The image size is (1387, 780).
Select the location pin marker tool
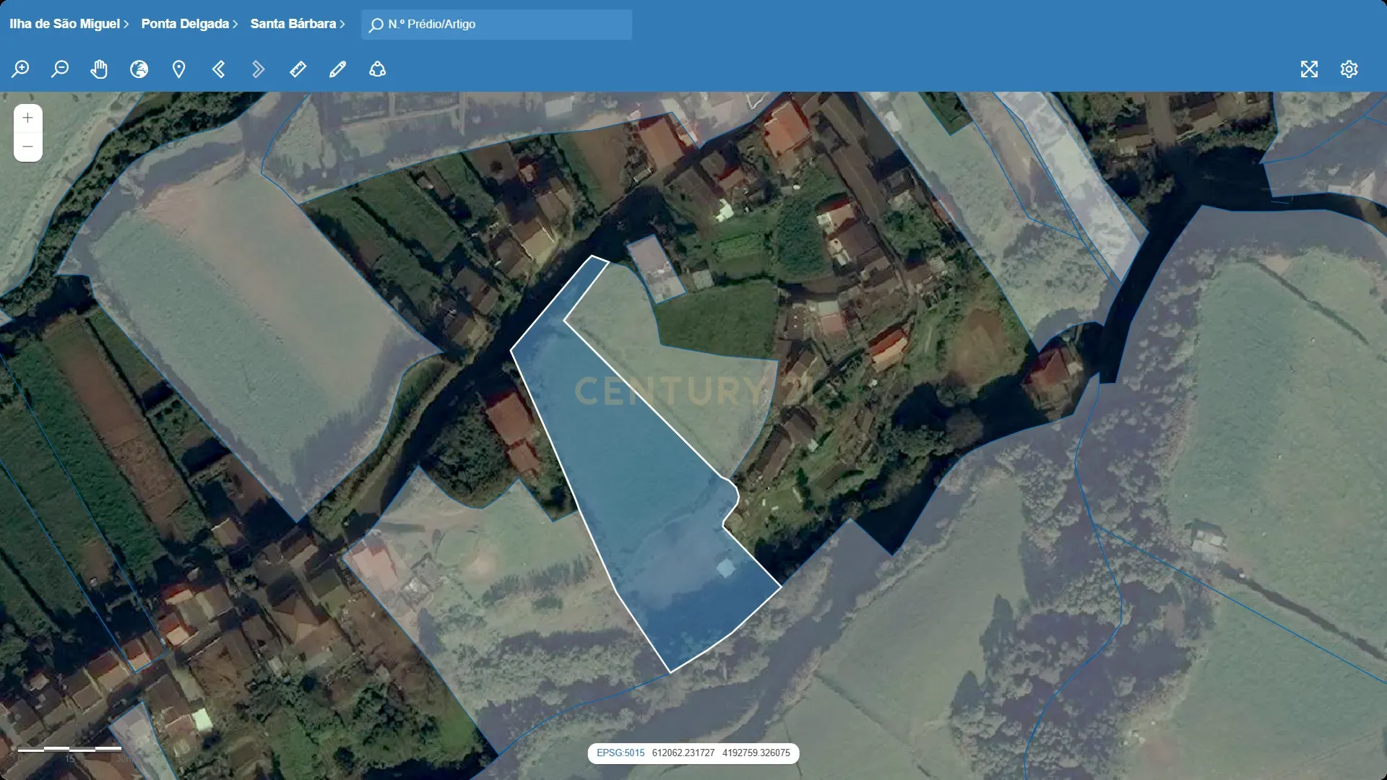tap(178, 69)
